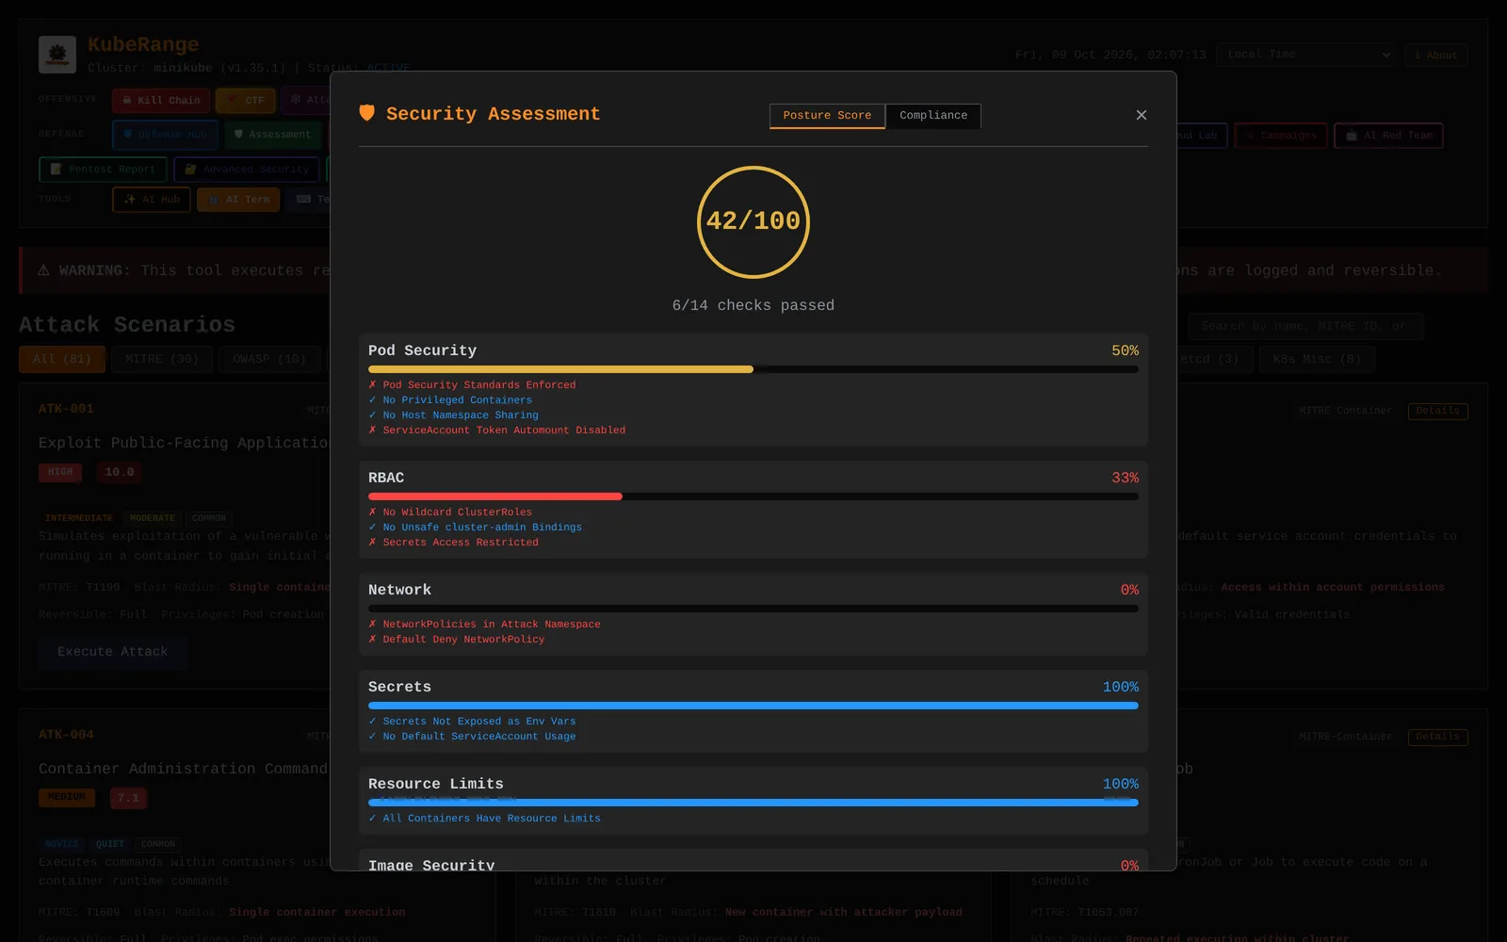Select the K8s Misc (8) filter
This screenshot has width=1507, height=942.
(1317, 360)
